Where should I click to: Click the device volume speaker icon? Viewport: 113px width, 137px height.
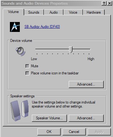coord(20,51)
